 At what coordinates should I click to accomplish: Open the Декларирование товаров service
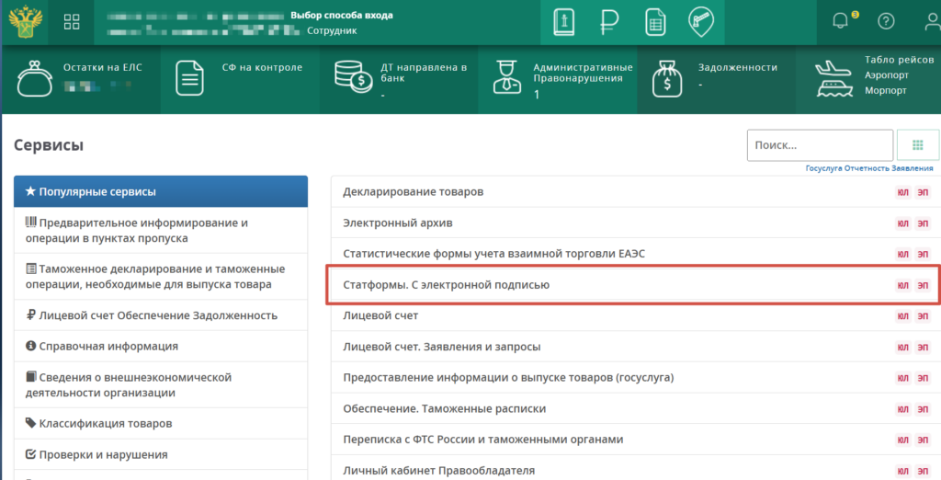point(413,191)
